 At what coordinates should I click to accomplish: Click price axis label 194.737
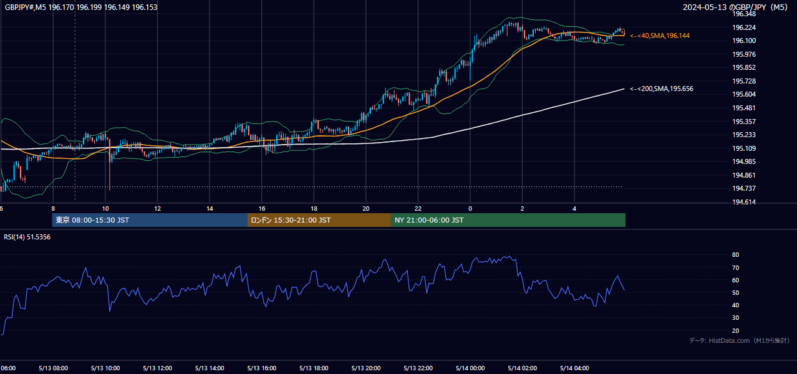(744, 188)
